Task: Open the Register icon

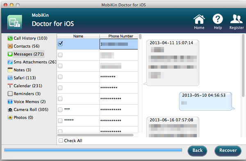Action: pyautogui.click(x=237, y=22)
